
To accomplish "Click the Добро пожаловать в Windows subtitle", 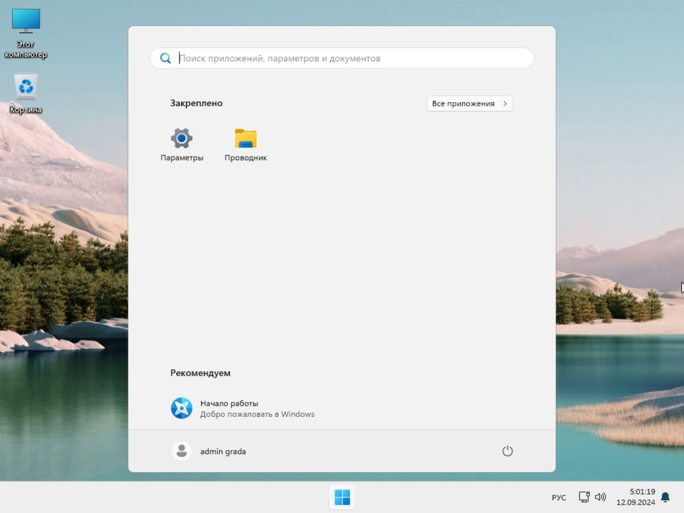I will pyautogui.click(x=258, y=414).
